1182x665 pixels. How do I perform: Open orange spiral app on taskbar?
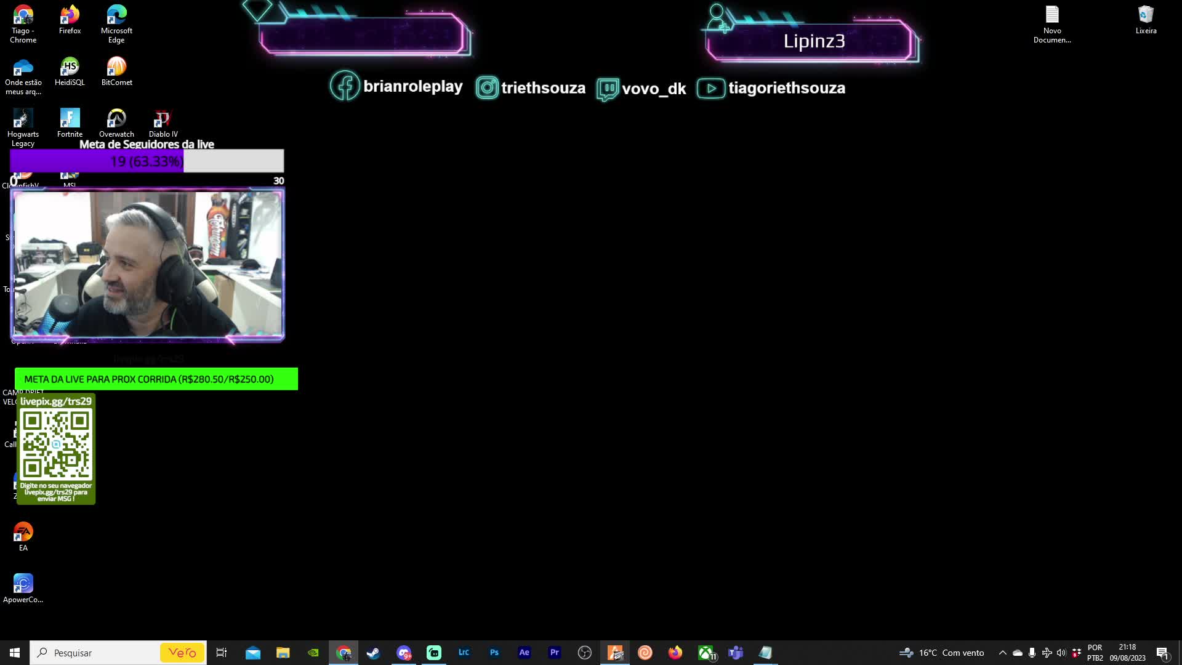tap(645, 653)
